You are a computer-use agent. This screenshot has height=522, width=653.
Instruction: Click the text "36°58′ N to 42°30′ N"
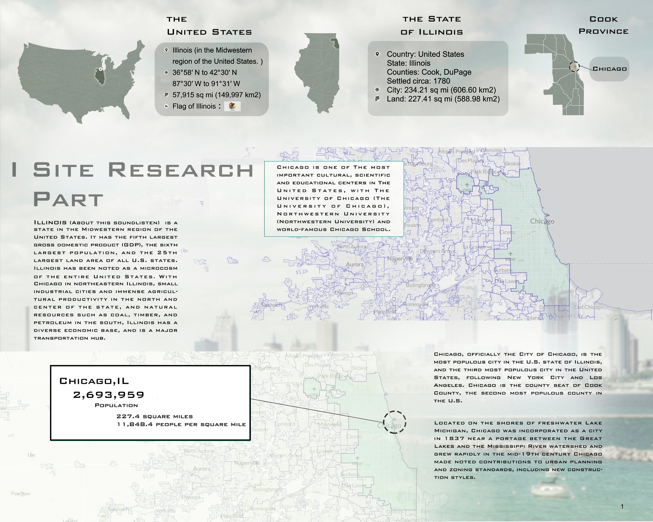pyautogui.click(x=205, y=72)
